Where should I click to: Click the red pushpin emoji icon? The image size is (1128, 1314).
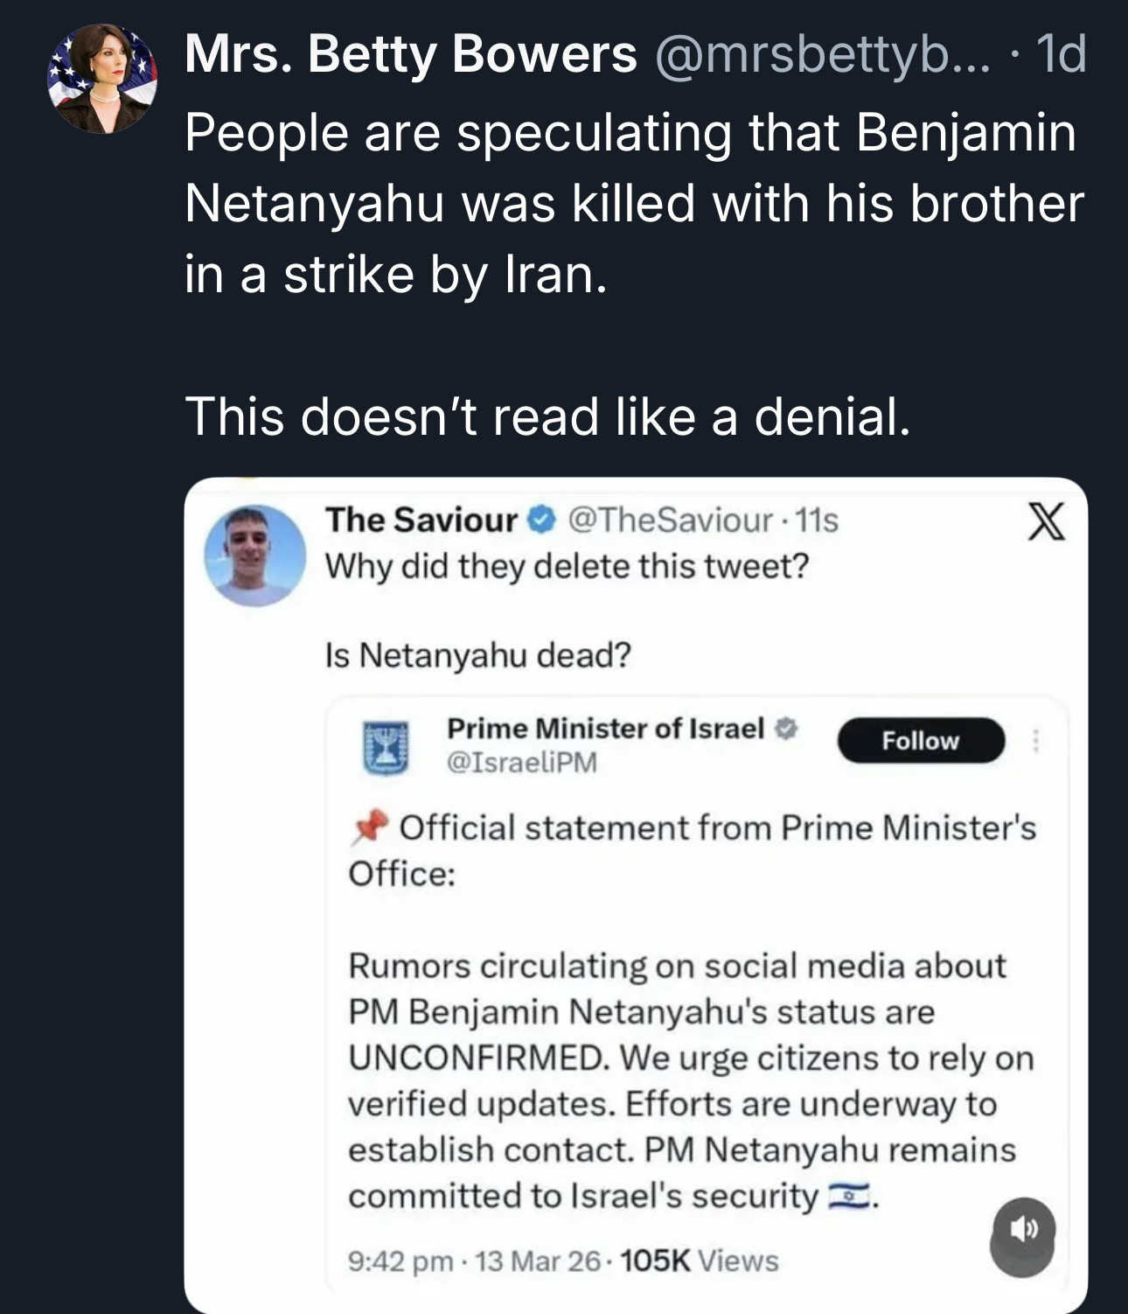click(x=368, y=828)
